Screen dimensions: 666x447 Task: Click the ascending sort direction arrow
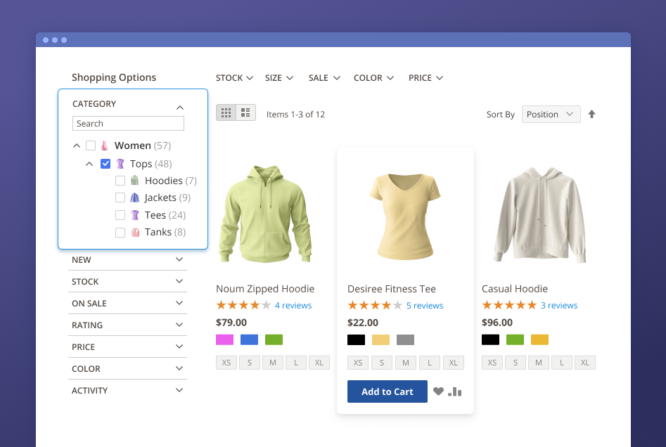pyautogui.click(x=591, y=115)
